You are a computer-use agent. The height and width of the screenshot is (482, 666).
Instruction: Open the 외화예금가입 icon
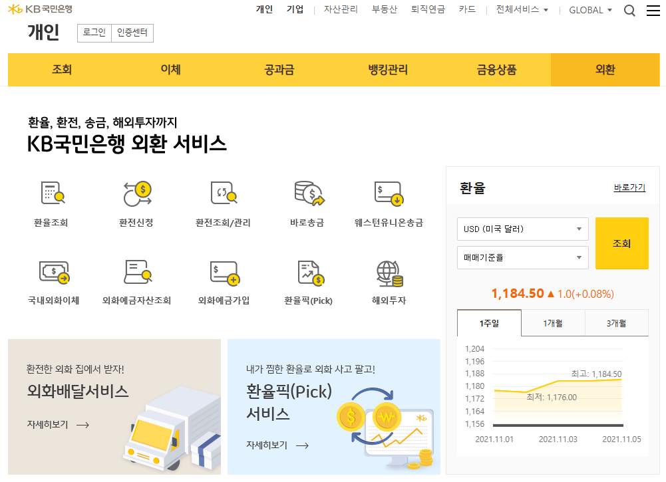[225, 273]
